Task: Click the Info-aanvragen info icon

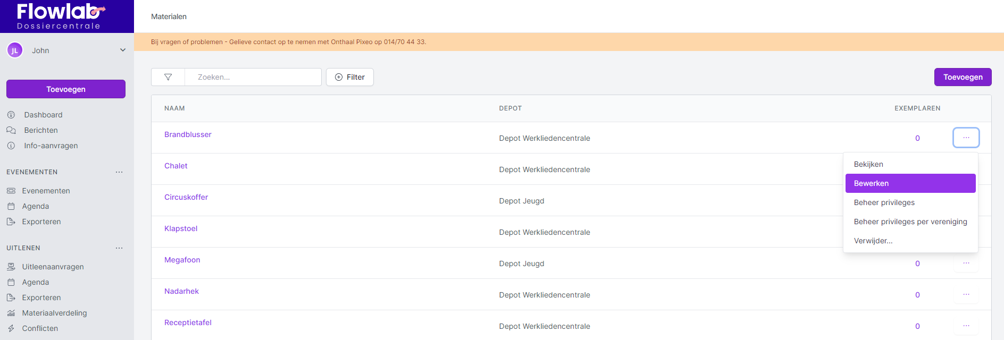Action: click(x=11, y=146)
